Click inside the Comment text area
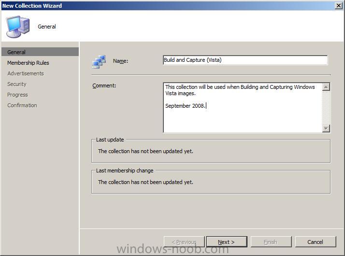 click(x=243, y=108)
